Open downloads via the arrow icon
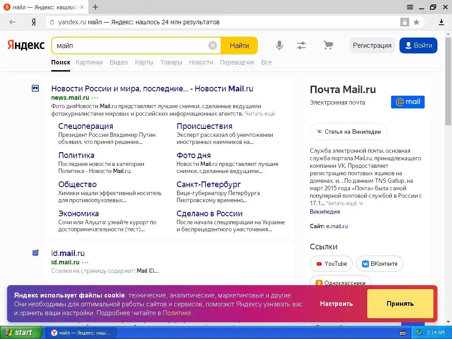 coord(441,22)
